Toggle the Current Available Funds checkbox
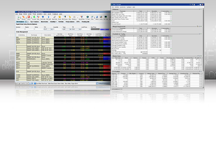The width and height of the screenshot is (216, 144). [171, 37]
